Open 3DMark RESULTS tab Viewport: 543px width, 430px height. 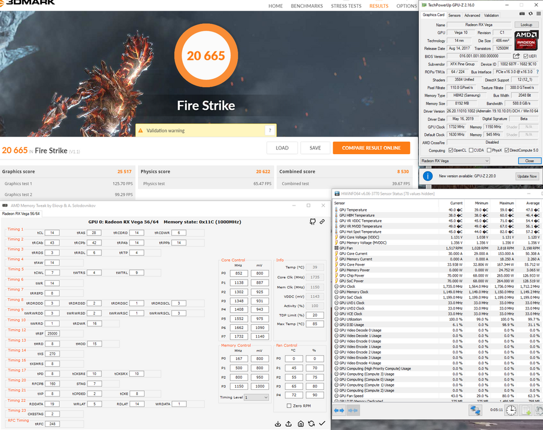pyautogui.click(x=379, y=6)
